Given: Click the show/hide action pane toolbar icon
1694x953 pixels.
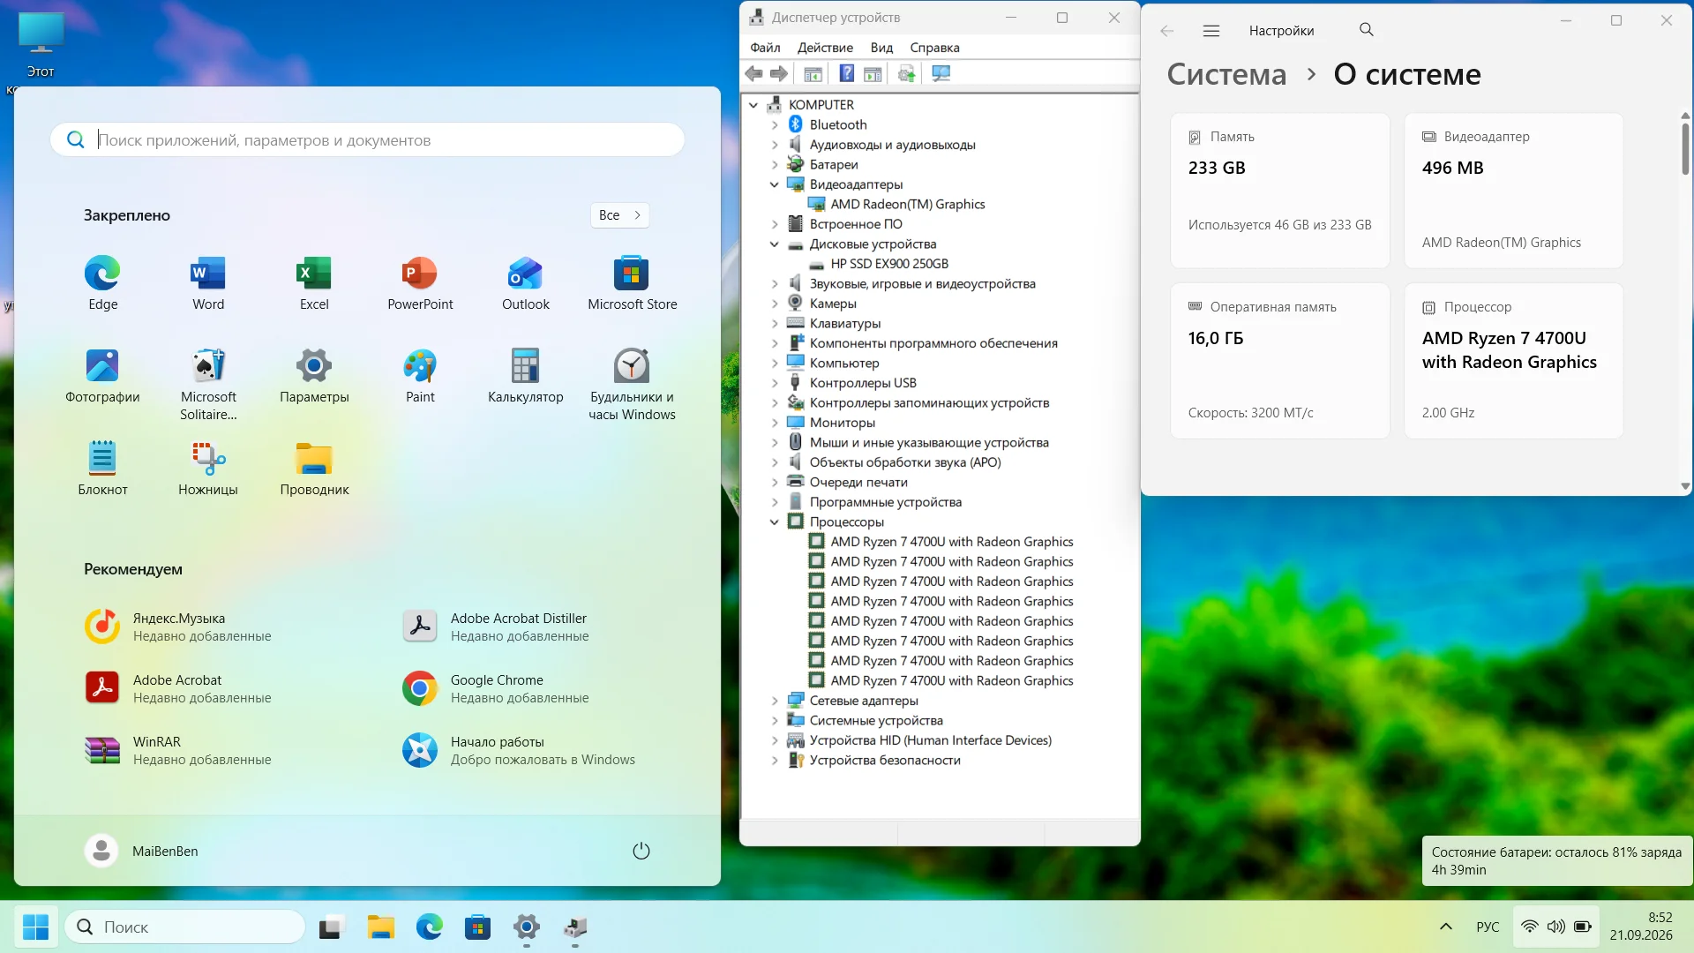Looking at the screenshot, I should (x=873, y=74).
